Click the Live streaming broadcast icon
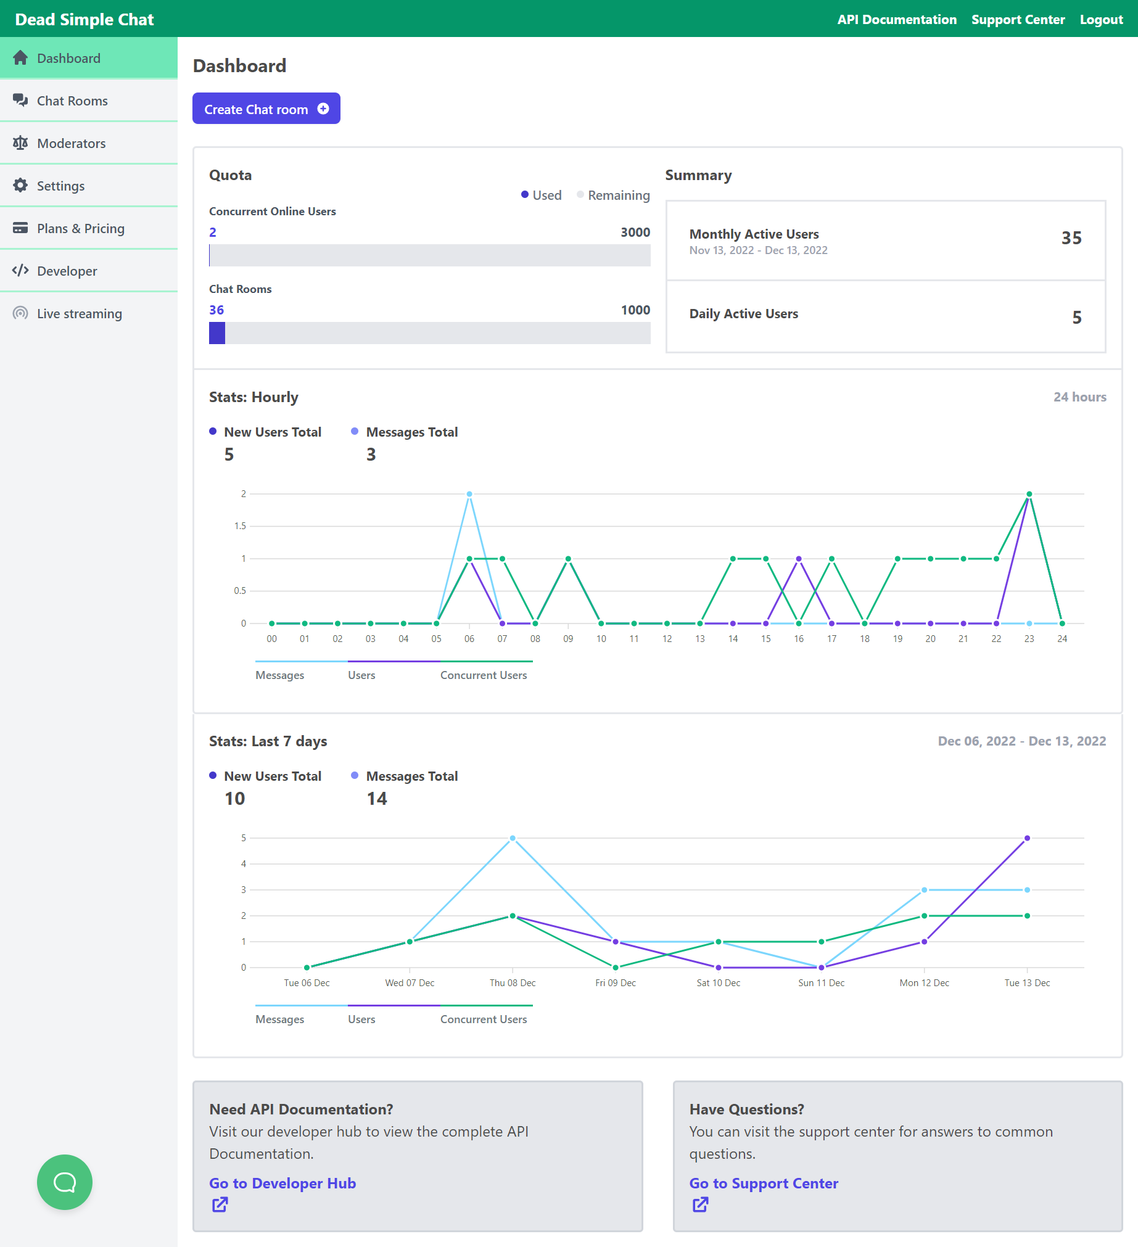 pyautogui.click(x=20, y=313)
